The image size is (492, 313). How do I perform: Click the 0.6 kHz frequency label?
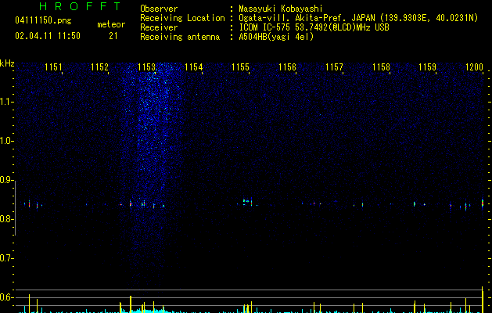[x=6, y=297]
